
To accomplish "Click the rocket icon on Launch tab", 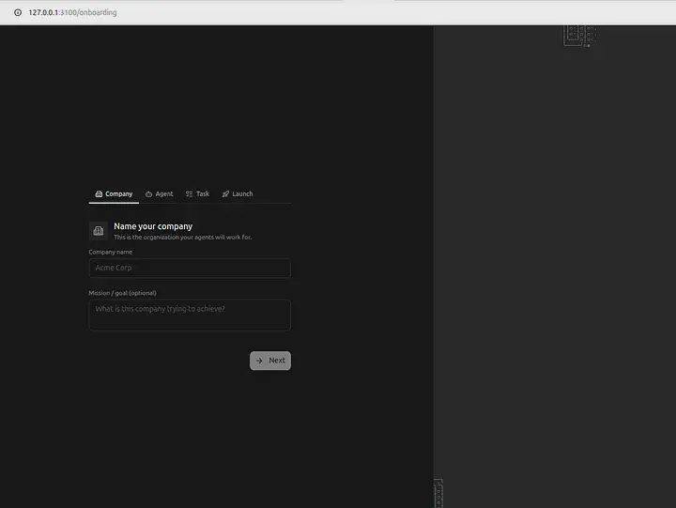I will 225,194.
